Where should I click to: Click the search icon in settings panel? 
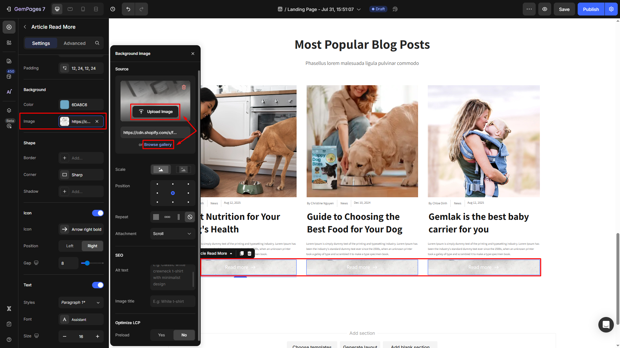click(97, 43)
